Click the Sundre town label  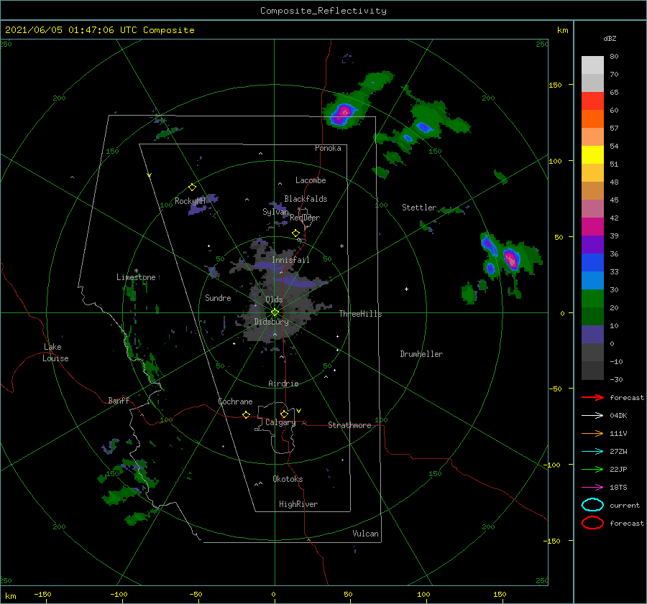218,297
